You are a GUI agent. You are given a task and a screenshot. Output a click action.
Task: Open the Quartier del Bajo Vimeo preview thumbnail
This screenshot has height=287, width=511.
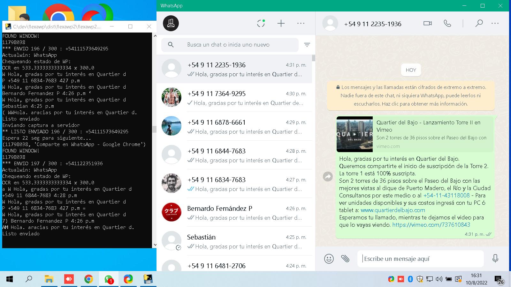pyautogui.click(x=355, y=134)
